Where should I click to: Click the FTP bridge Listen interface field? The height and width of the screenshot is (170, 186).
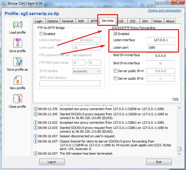87,40
